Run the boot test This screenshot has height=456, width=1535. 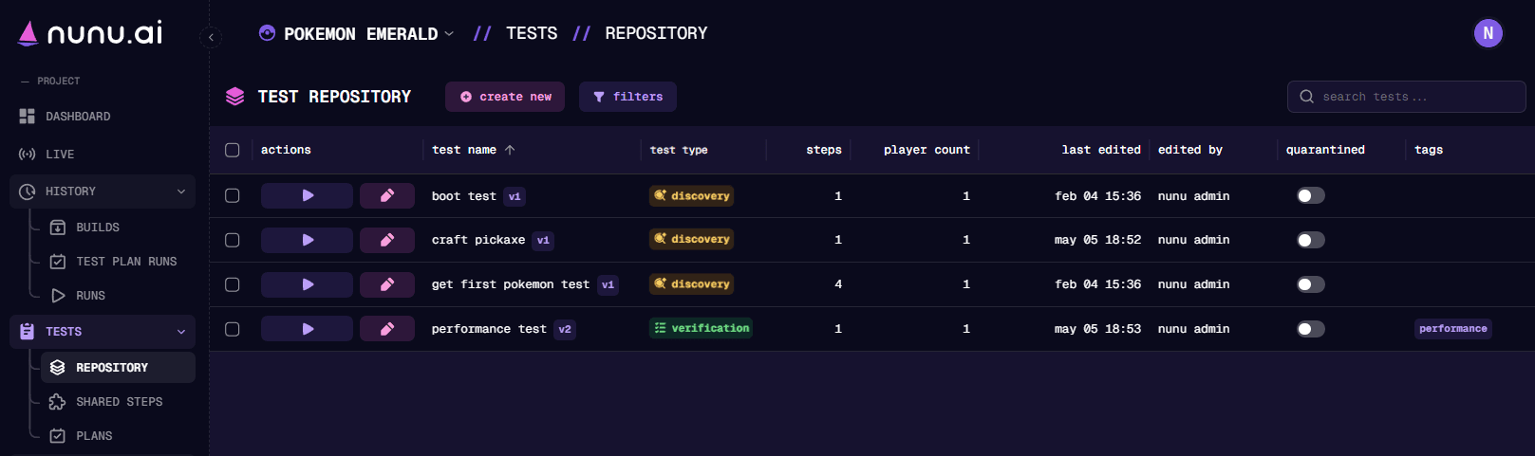[307, 195]
